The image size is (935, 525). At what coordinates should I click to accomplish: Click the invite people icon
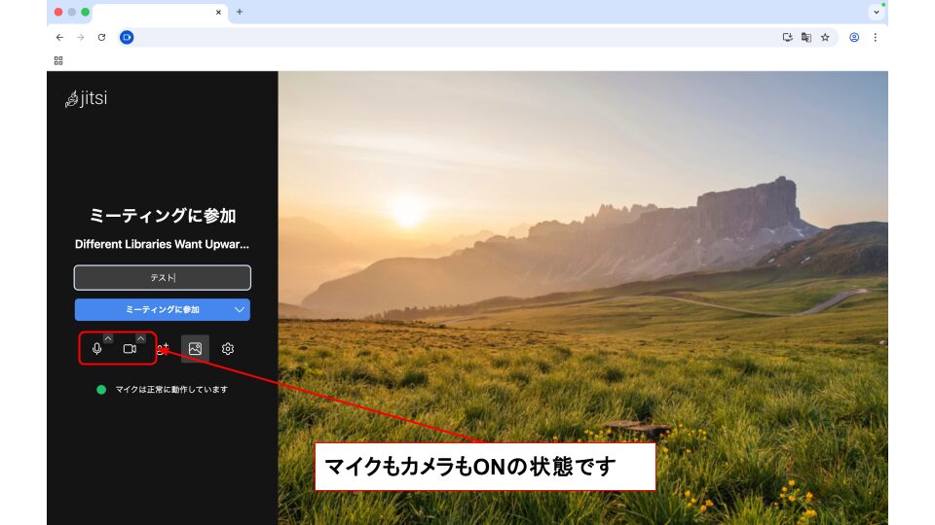pos(164,348)
